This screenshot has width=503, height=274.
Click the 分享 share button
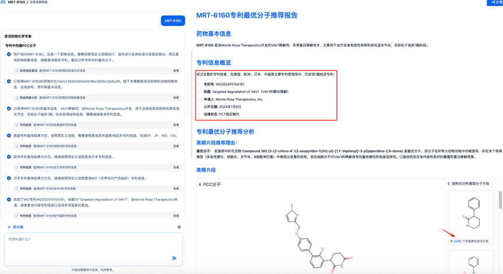coord(495,2)
